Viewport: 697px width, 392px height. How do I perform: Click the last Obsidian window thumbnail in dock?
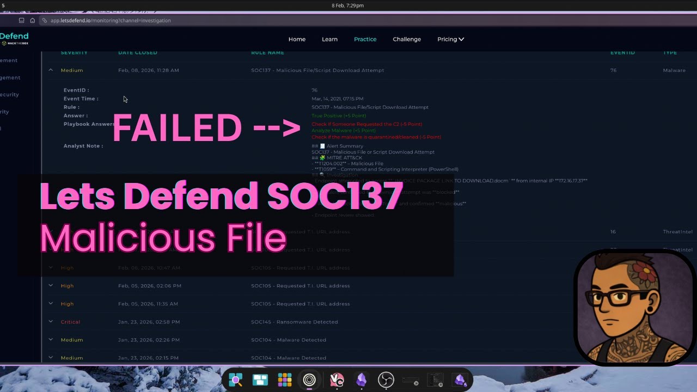pyautogui.click(x=460, y=380)
